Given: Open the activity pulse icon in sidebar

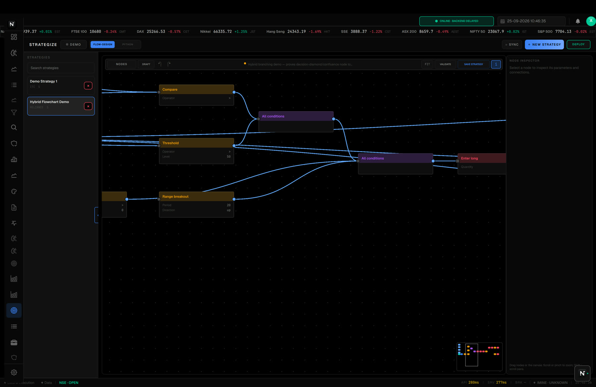Looking at the screenshot, I should [x=14, y=223].
